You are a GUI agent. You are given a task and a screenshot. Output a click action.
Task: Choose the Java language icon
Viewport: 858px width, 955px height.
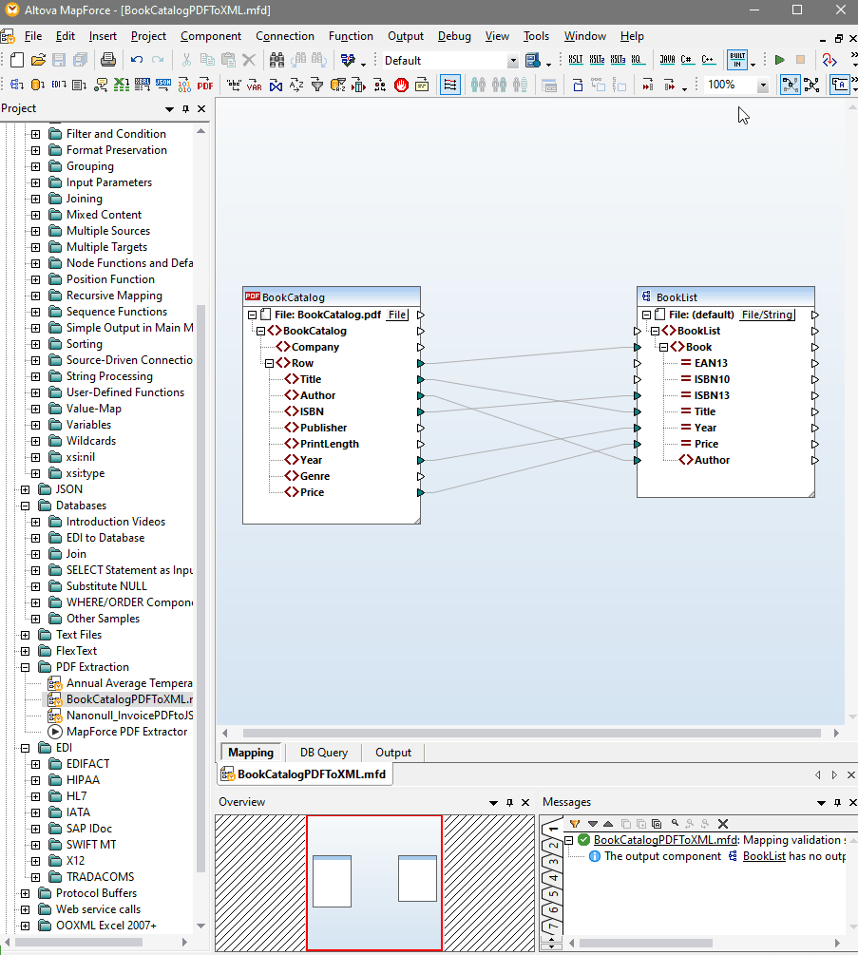pyautogui.click(x=667, y=60)
